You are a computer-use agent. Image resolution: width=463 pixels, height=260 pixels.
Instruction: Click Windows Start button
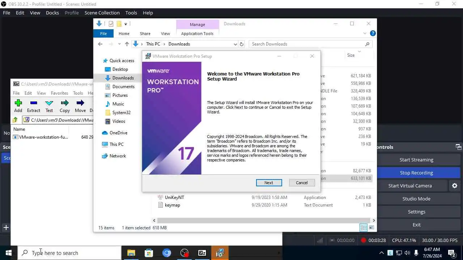click(9, 253)
